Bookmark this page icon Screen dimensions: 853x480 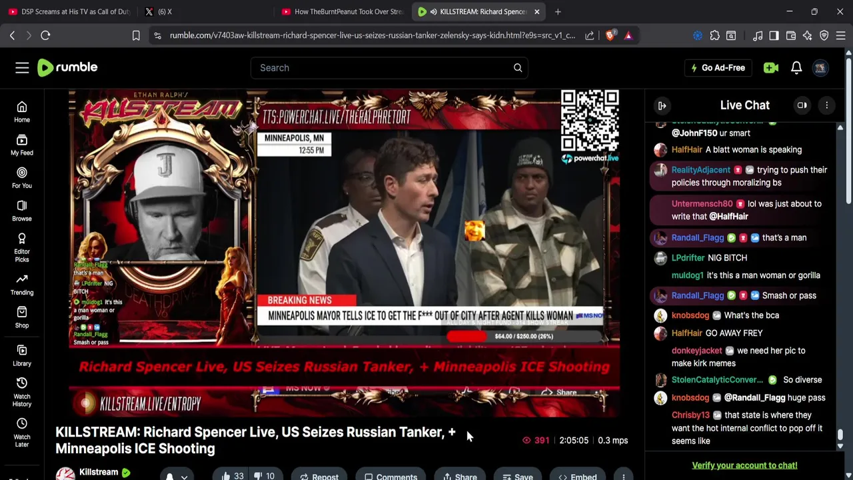tap(136, 35)
